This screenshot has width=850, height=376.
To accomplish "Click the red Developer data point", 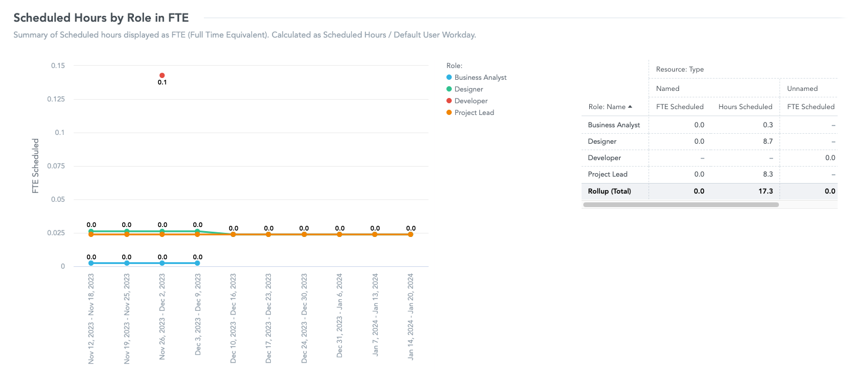I will point(162,76).
